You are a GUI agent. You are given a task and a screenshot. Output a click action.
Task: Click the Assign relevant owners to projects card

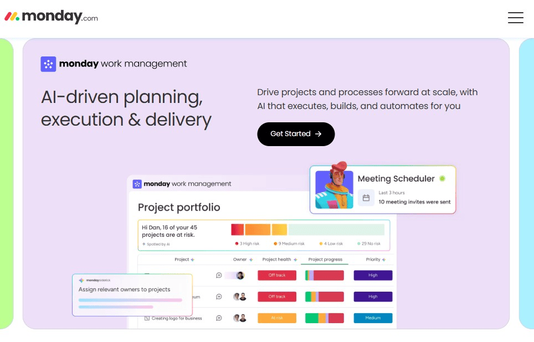click(x=132, y=295)
